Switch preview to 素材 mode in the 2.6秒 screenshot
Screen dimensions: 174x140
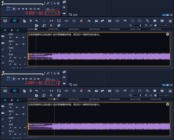9,80
